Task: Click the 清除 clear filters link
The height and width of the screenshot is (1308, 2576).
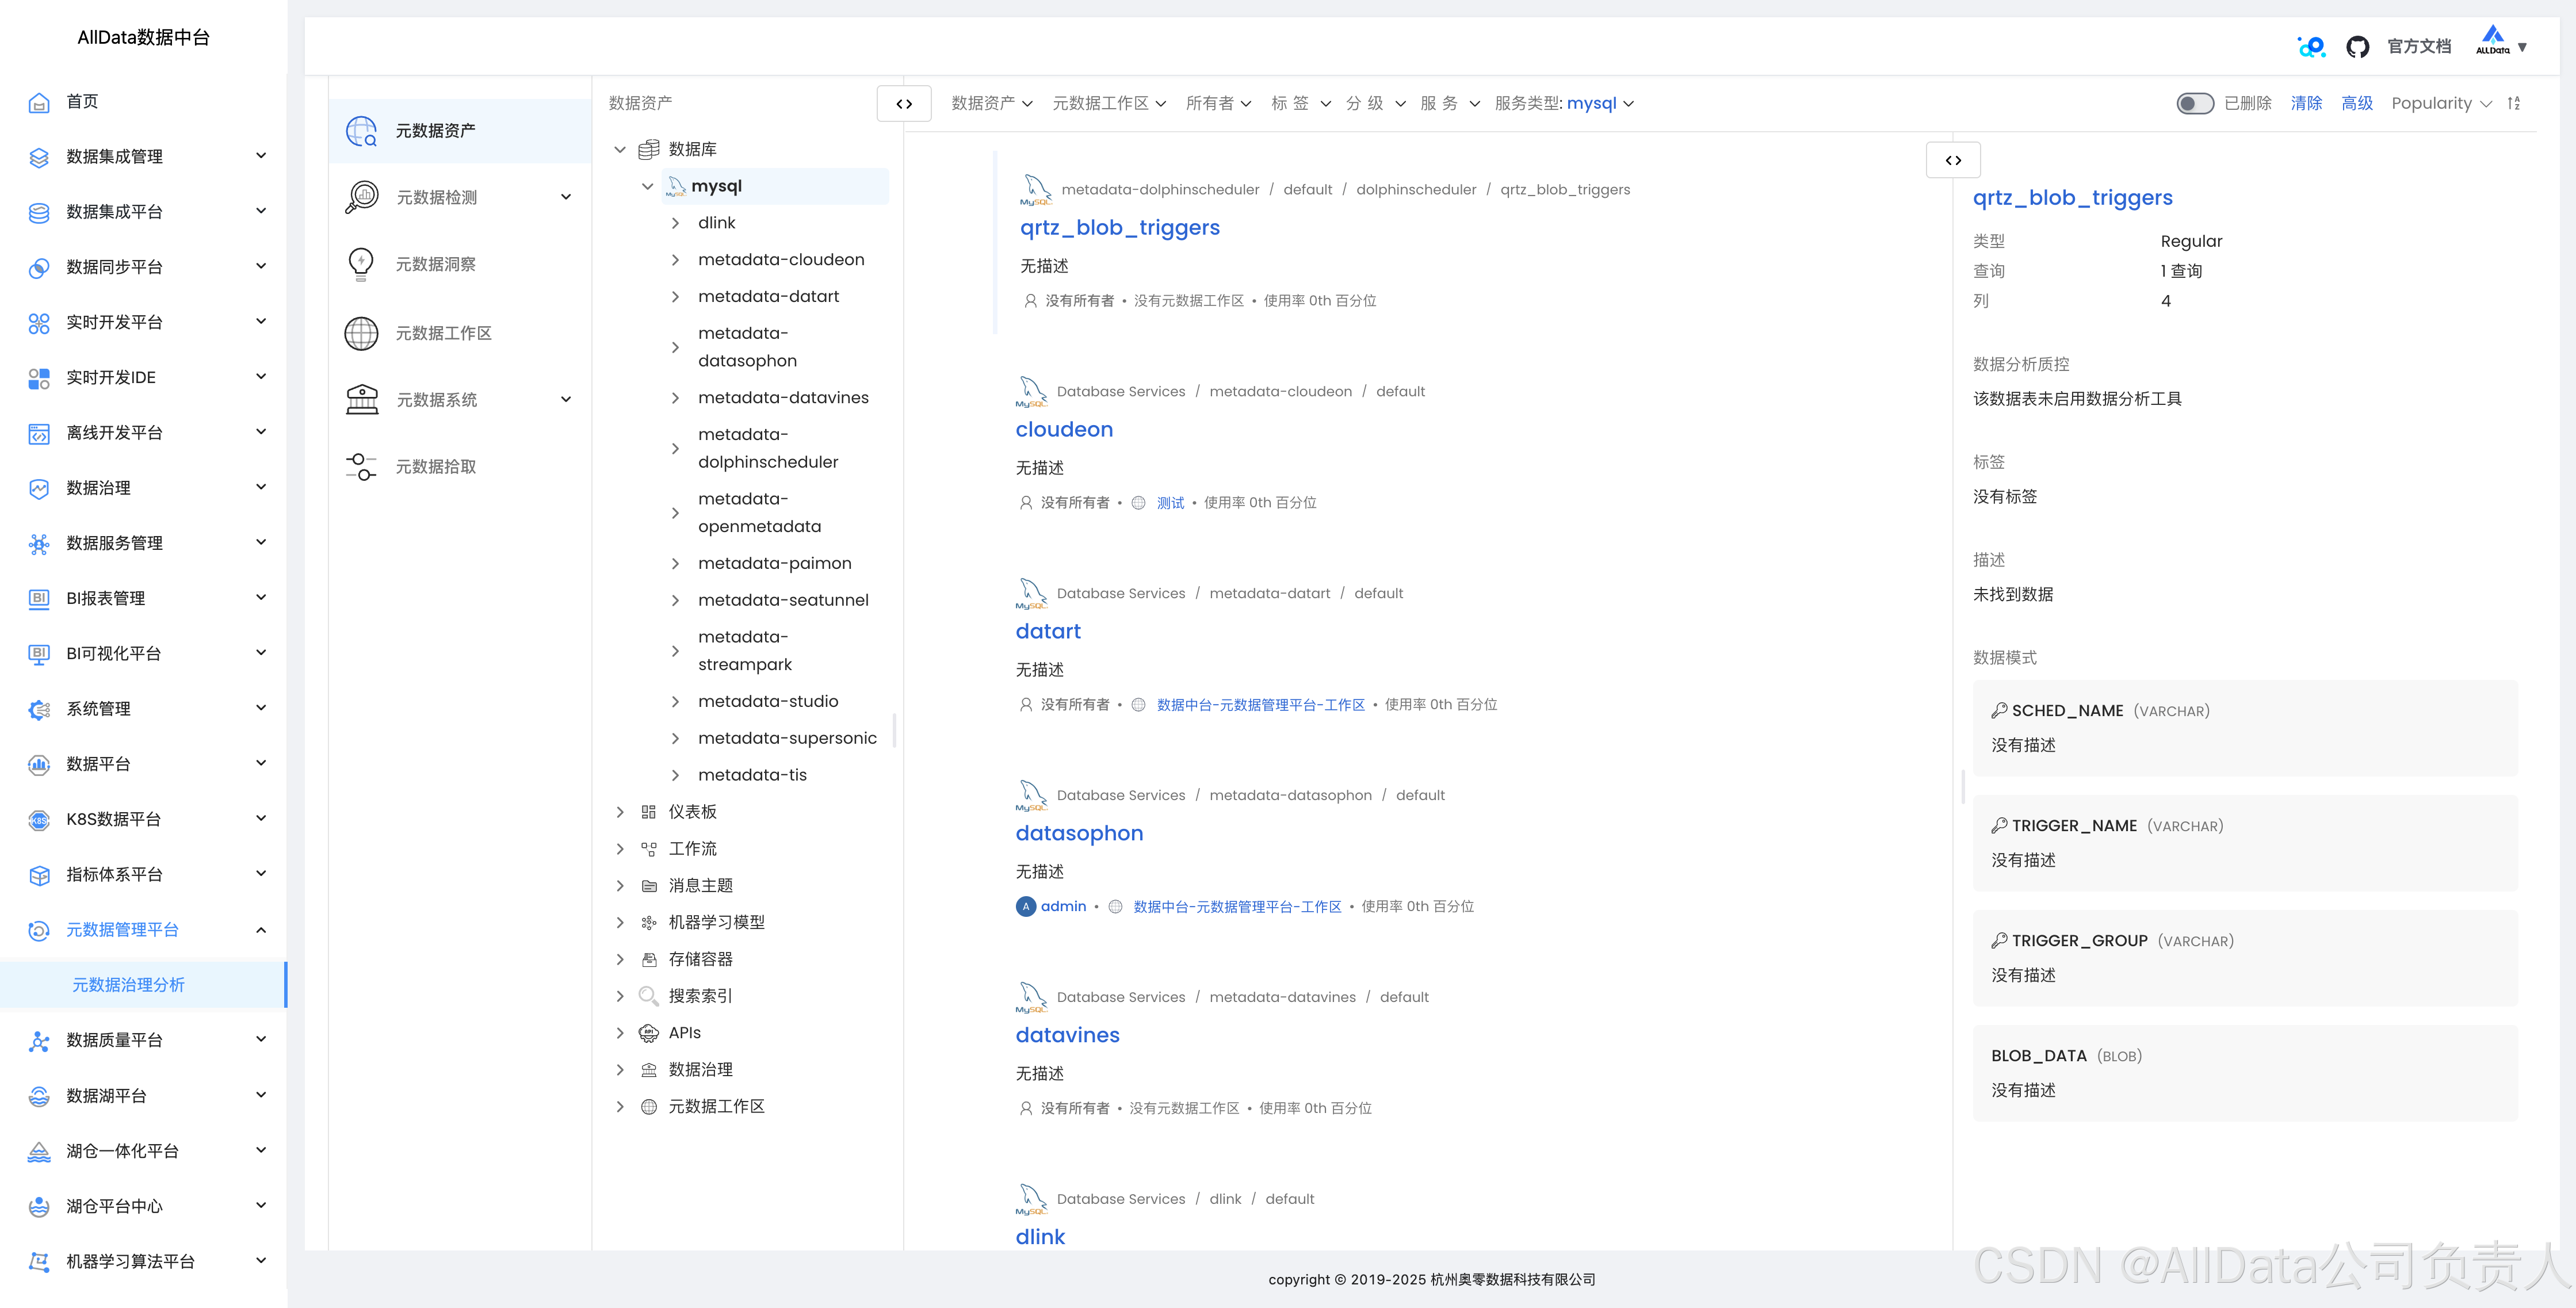Action: [2306, 103]
